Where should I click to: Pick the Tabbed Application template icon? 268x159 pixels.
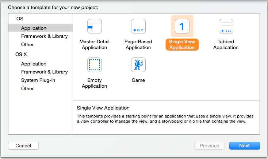[226, 26]
